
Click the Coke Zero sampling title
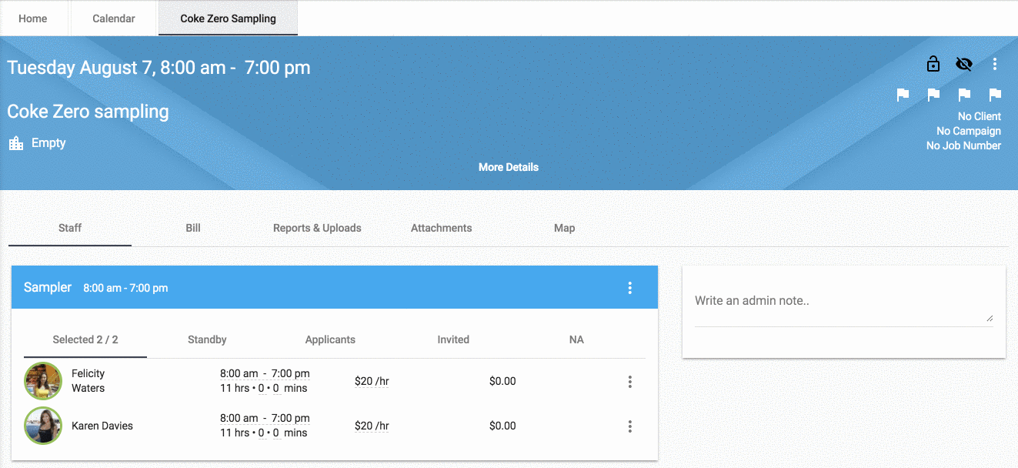point(88,112)
